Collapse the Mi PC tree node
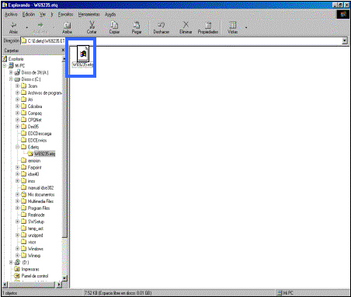351x297 pixels. (5, 66)
